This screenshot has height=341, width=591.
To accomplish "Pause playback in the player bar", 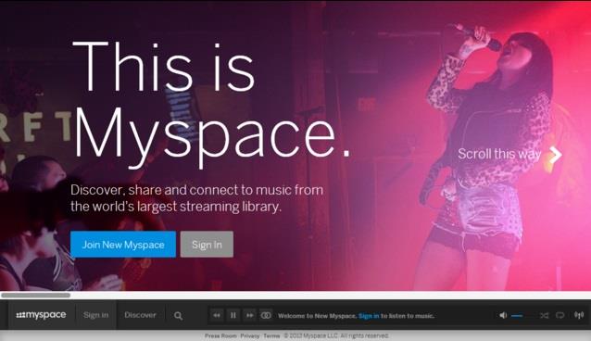I will (233, 315).
